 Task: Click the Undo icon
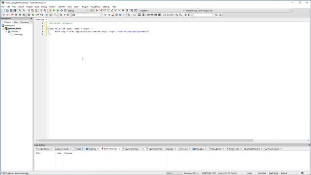(20, 11)
